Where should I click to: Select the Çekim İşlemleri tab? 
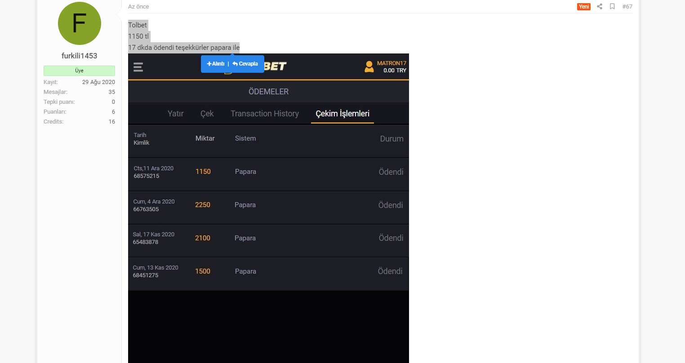point(342,114)
